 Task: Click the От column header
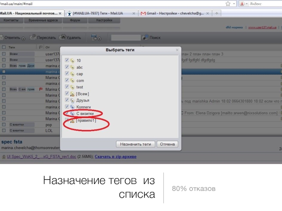tap(48, 47)
